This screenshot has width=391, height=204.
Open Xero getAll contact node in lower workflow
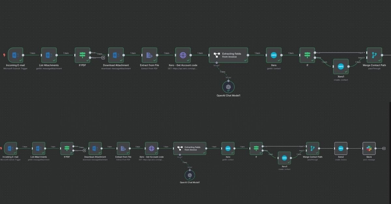pyautogui.click(x=228, y=148)
